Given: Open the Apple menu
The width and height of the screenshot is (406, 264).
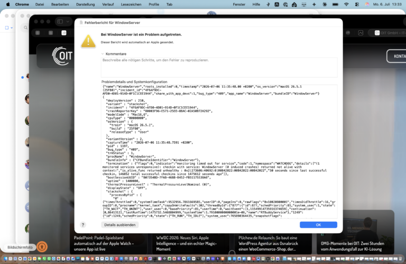Looking at the screenshot, I should (8, 4).
